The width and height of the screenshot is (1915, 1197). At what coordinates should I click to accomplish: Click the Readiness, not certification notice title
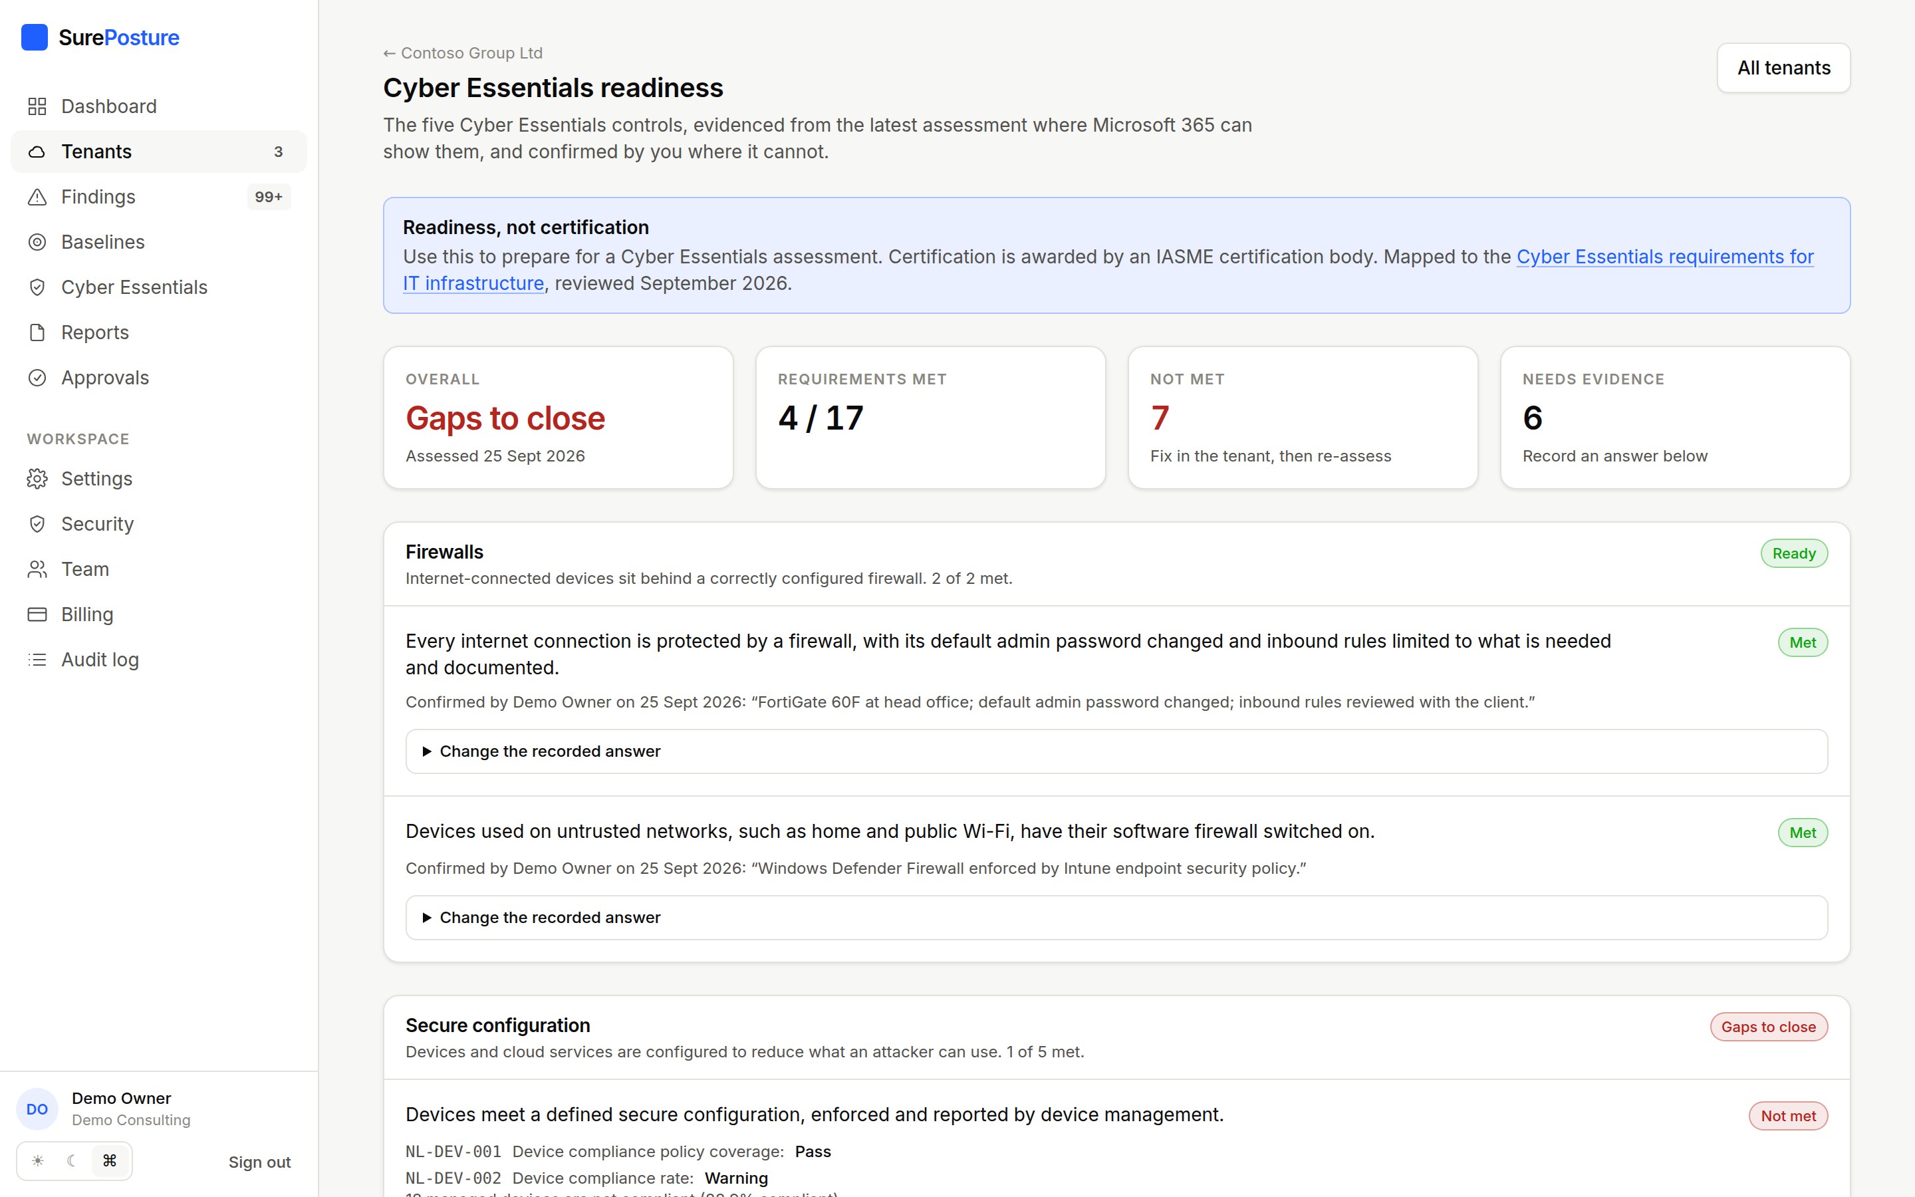point(525,227)
